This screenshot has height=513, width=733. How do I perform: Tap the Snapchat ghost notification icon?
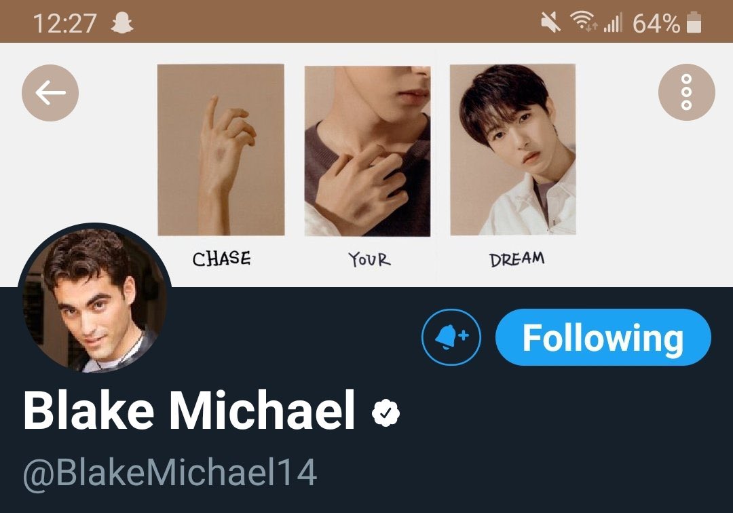pyautogui.click(x=122, y=23)
